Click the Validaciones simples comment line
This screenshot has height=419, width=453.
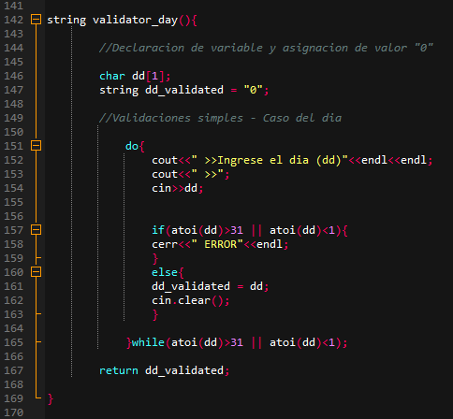pos(220,118)
